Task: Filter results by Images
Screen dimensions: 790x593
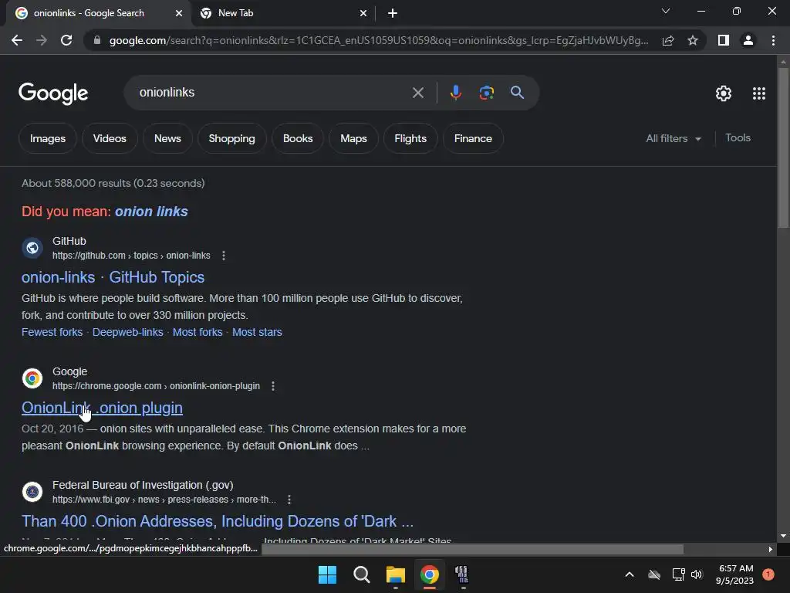Action: 48,139
